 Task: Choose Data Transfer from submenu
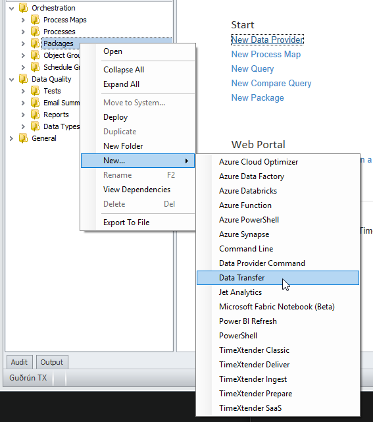pos(278,278)
